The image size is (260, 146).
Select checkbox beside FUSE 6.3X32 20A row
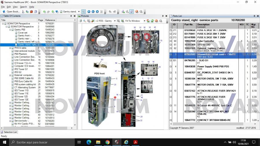coord(171,34)
